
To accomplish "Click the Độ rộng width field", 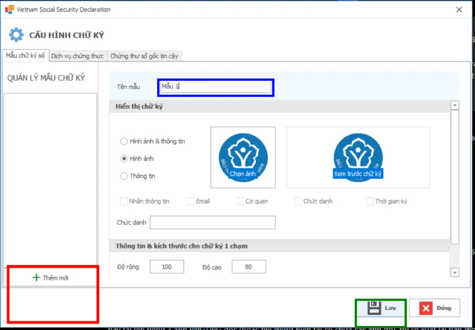I will click(167, 267).
